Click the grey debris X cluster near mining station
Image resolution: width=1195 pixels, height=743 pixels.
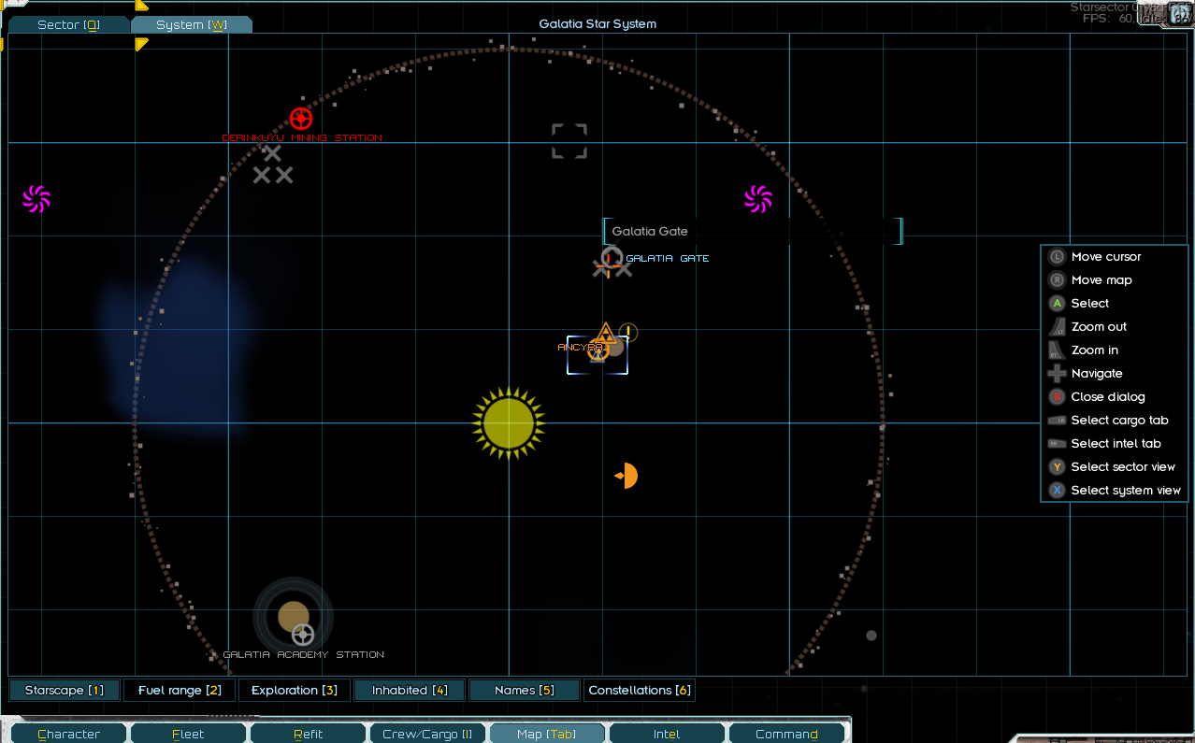pos(272,164)
